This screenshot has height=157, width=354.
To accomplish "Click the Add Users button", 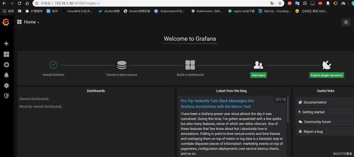I will [258, 75].
